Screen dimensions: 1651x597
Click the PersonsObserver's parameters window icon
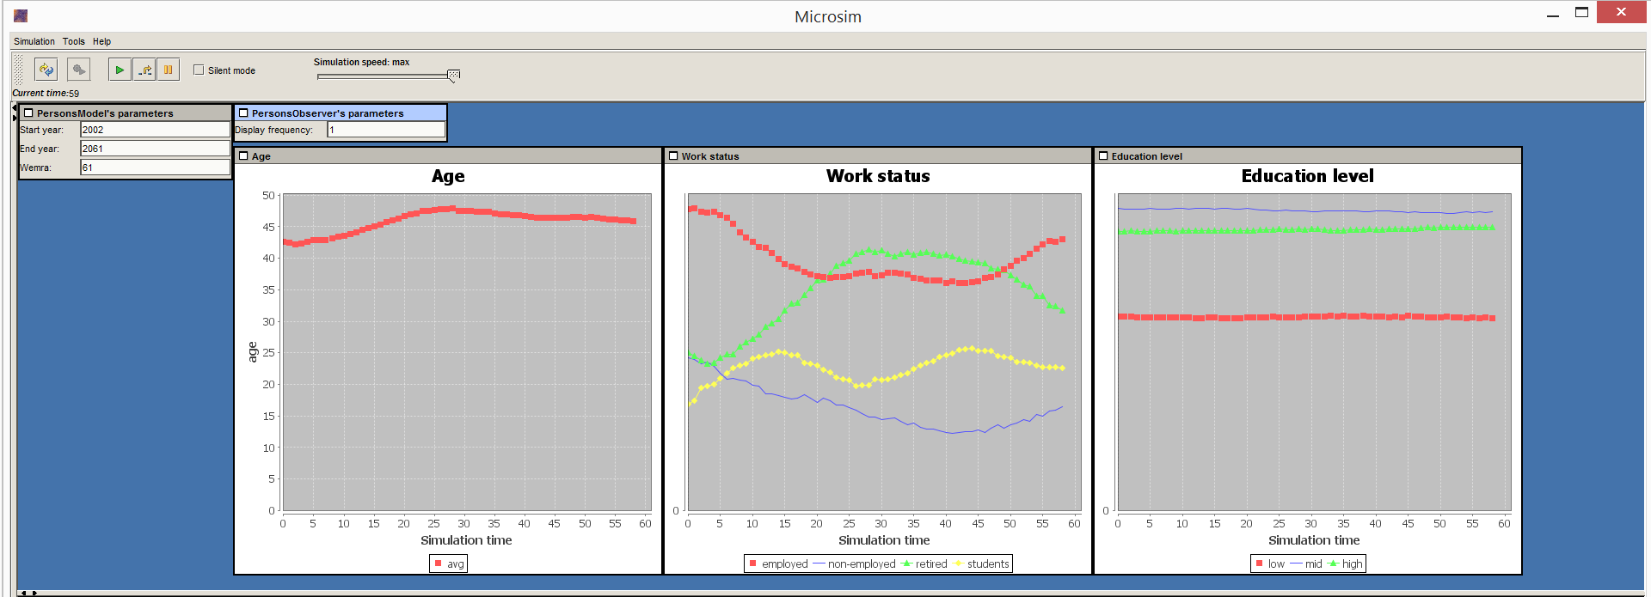pos(243,113)
